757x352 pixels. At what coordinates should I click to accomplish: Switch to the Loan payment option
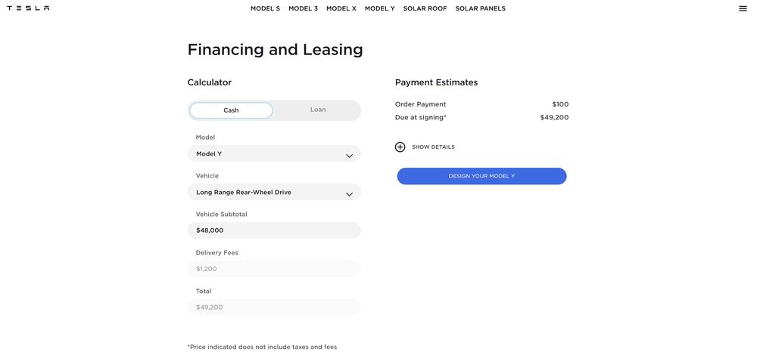pyautogui.click(x=318, y=110)
